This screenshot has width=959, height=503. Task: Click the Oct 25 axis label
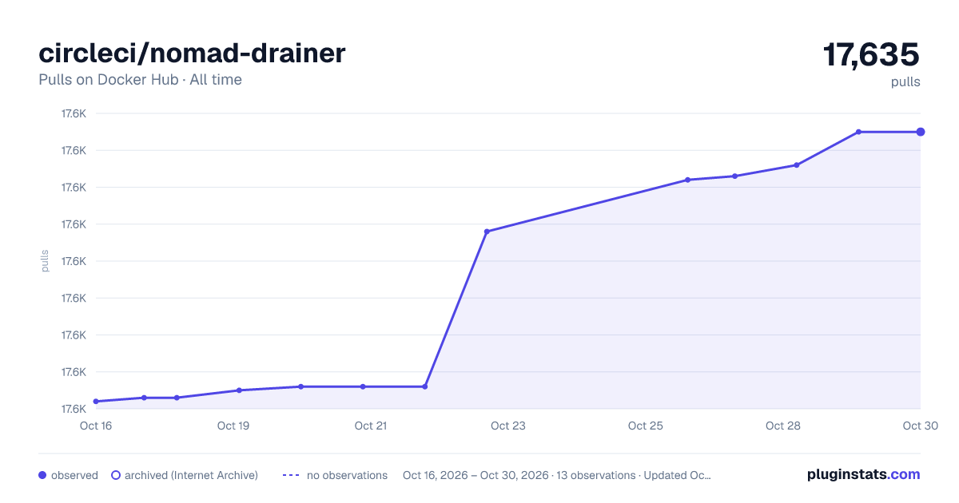pyautogui.click(x=646, y=426)
